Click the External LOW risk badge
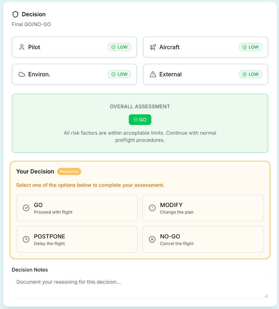The height and width of the screenshot is (309, 279). pos(250,74)
